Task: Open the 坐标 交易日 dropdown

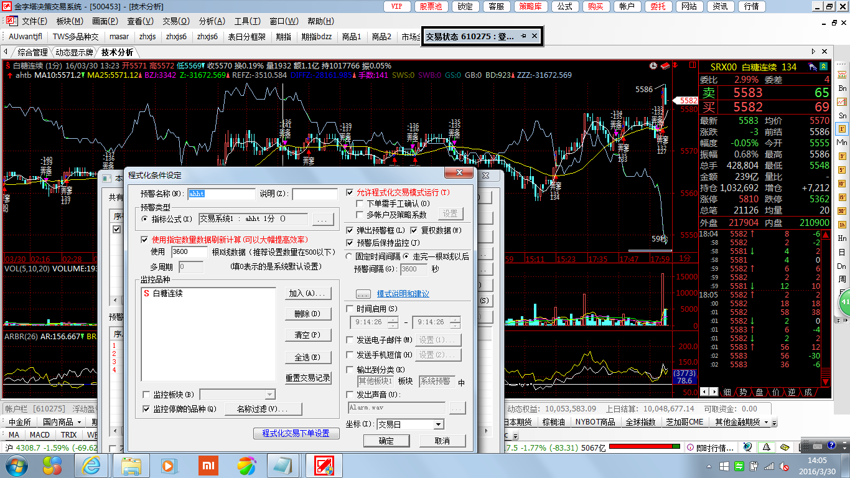Action: (439, 424)
